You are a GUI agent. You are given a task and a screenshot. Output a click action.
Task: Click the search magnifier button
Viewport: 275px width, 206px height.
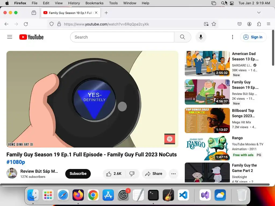tap(183, 37)
